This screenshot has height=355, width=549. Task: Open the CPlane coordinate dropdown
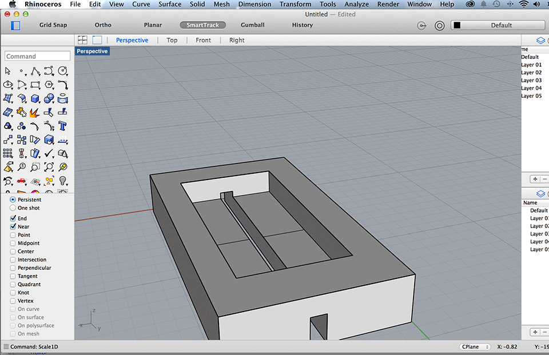pos(475,347)
